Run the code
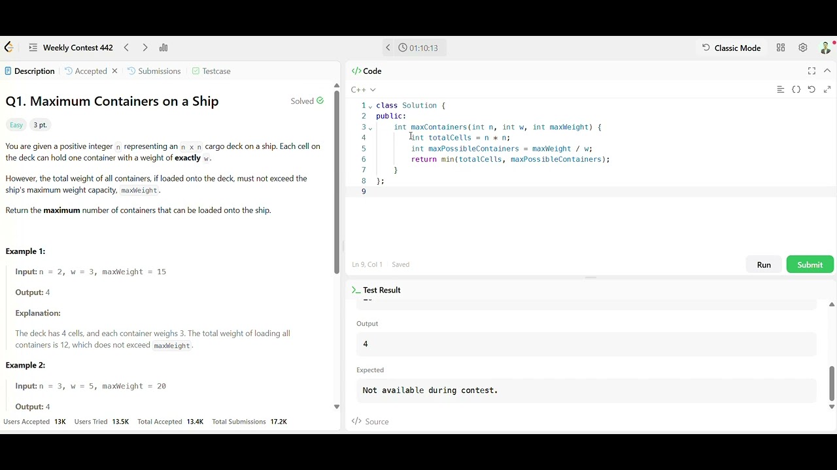The width and height of the screenshot is (837, 470). pyautogui.click(x=764, y=264)
